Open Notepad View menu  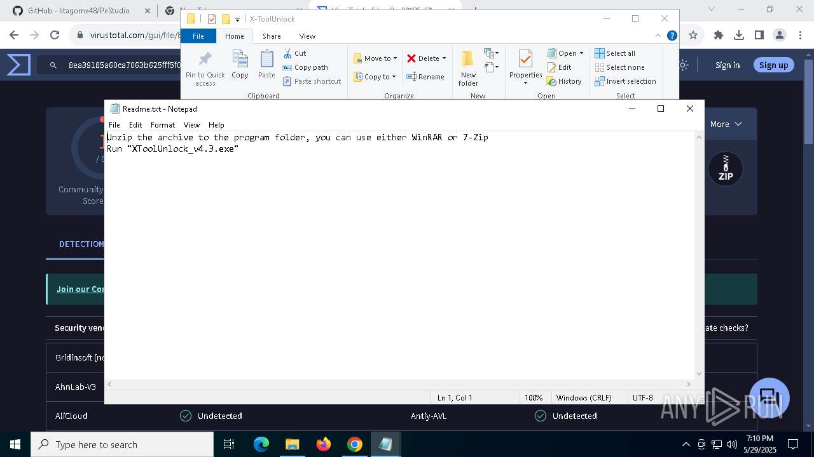point(191,125)
